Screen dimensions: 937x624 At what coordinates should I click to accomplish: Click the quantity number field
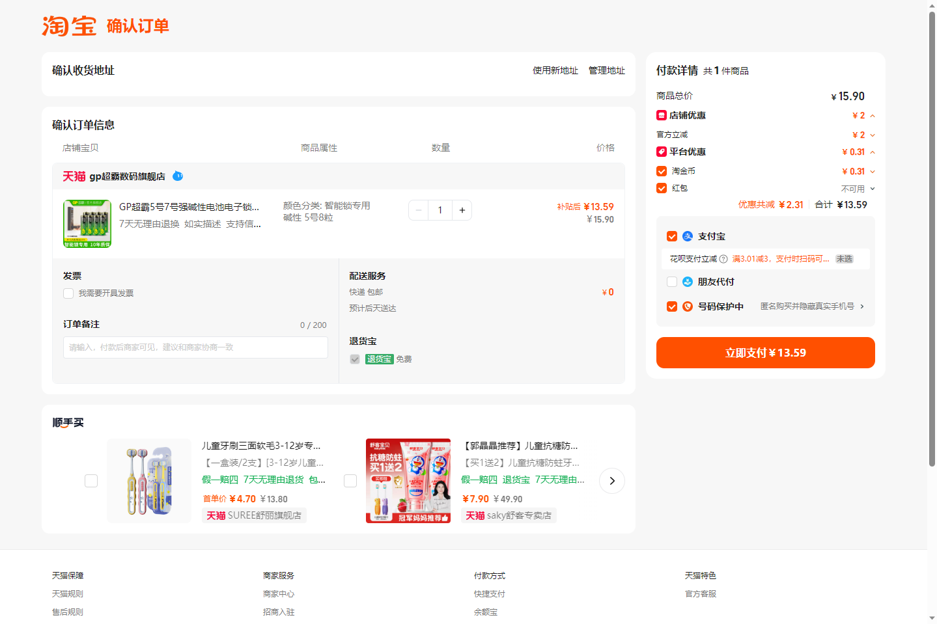[x=440, y=210]
